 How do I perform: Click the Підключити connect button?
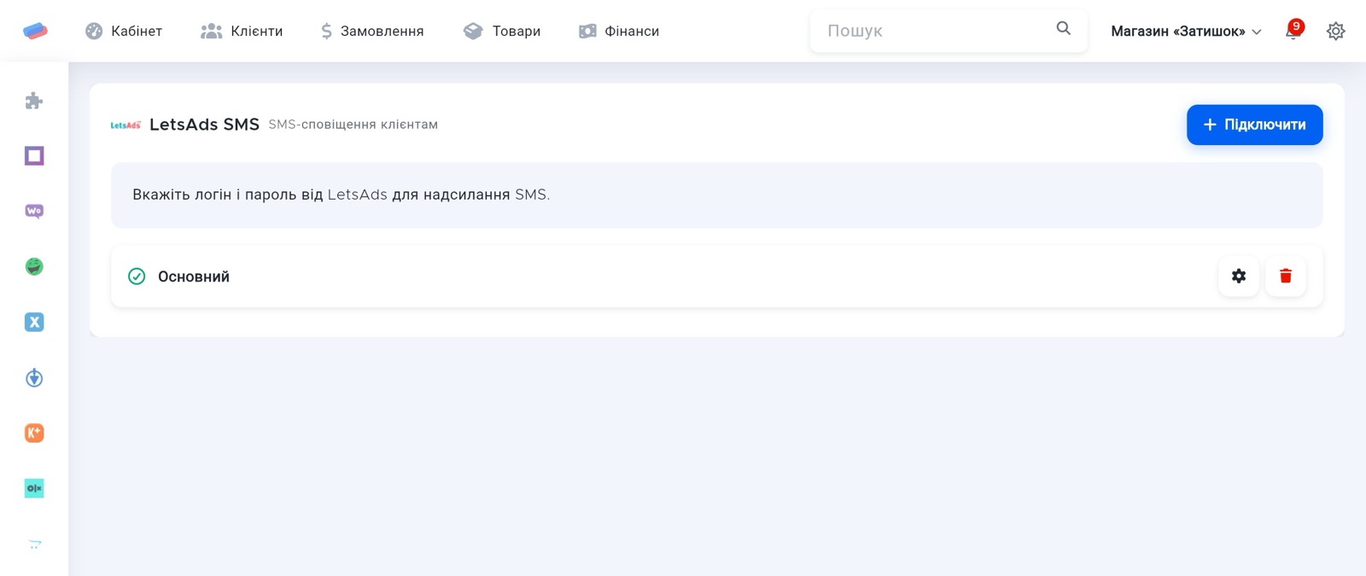click(1254, 125)
